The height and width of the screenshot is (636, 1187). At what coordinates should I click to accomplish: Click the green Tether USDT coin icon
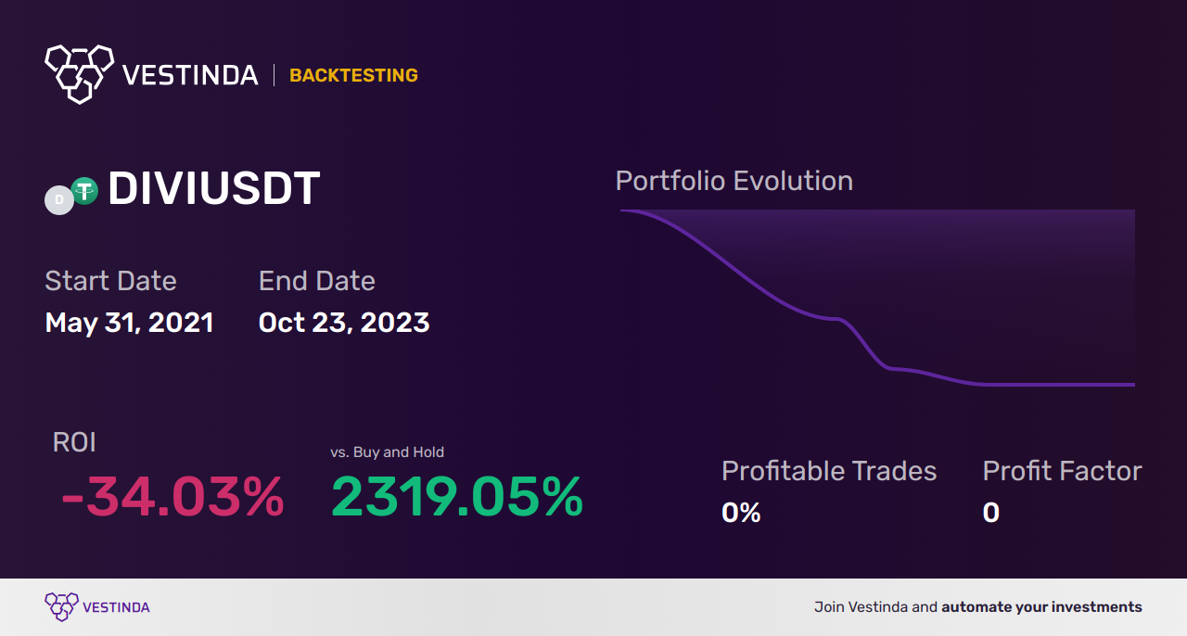(84, 191)
